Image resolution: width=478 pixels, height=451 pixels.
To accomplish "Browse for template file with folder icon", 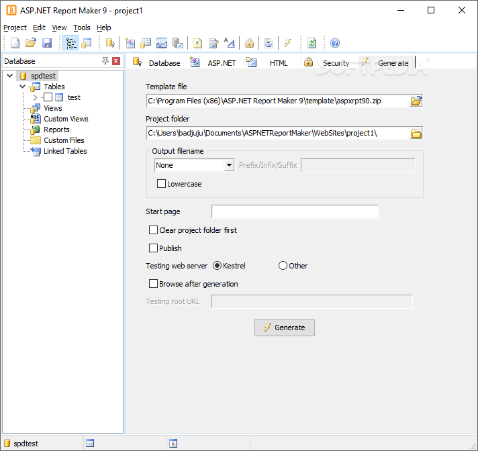I will click(416, 101).
